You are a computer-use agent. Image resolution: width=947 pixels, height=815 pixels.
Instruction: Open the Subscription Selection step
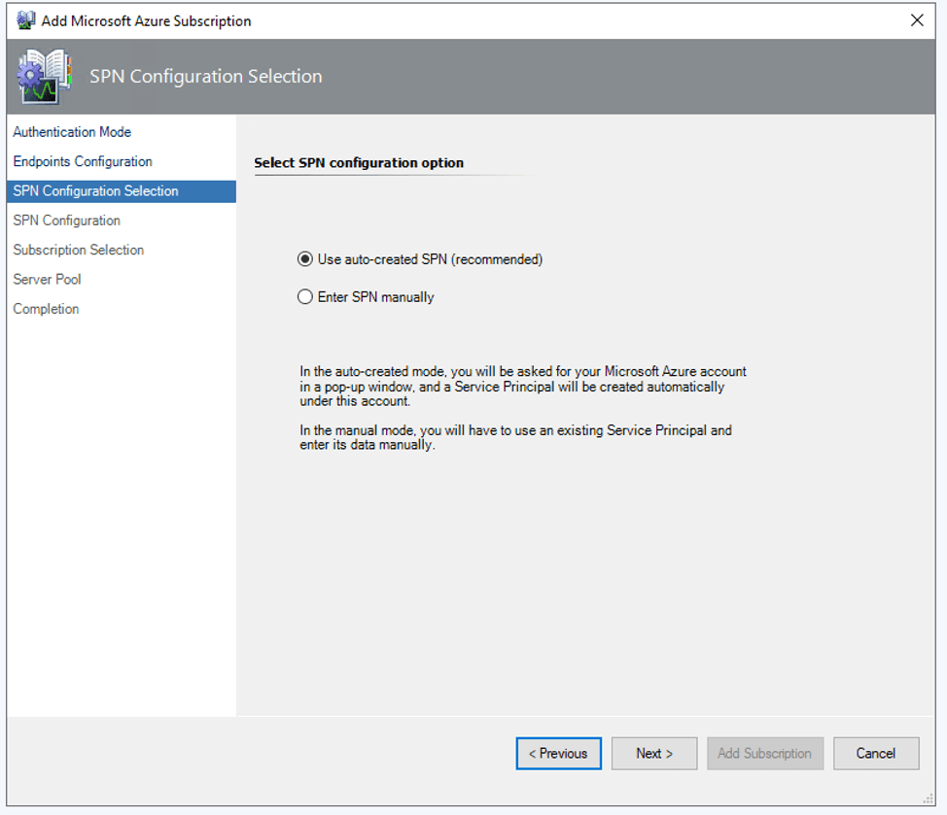pyautogui.click(x=79, y=250)
